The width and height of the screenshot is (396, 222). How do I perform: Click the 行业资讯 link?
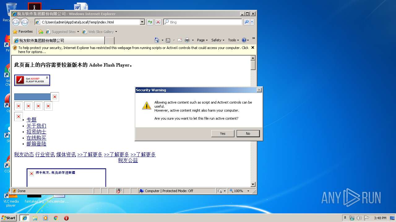coord(45,154)
